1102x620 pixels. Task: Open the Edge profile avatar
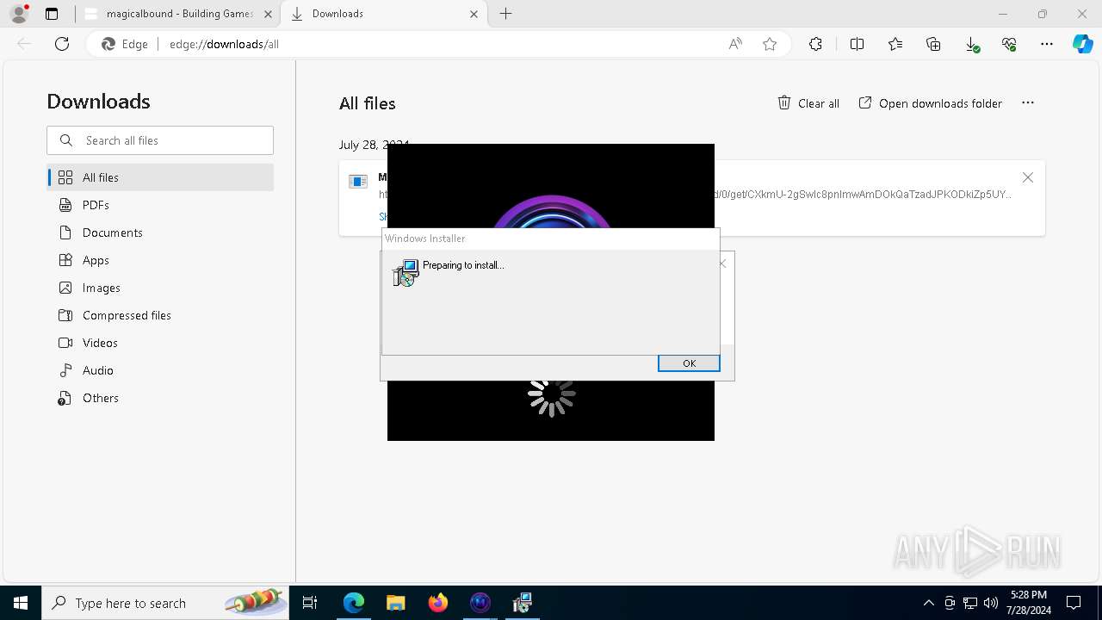[x=18, y=14]
